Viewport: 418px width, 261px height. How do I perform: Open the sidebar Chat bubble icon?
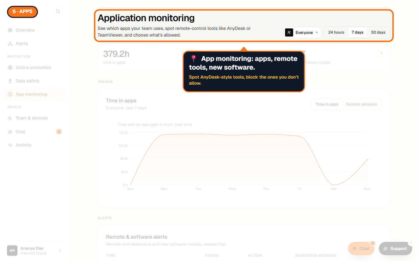(x=10, y=132)
